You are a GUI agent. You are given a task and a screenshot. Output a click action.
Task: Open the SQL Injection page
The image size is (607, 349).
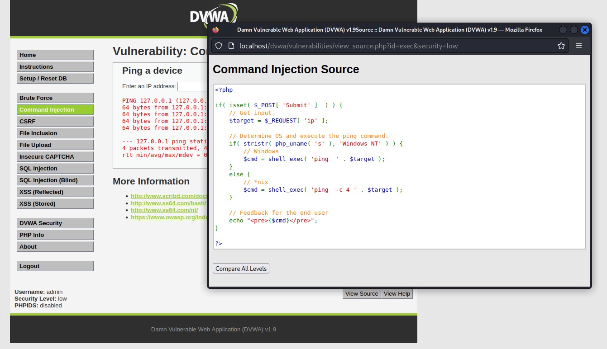point(55,169)
